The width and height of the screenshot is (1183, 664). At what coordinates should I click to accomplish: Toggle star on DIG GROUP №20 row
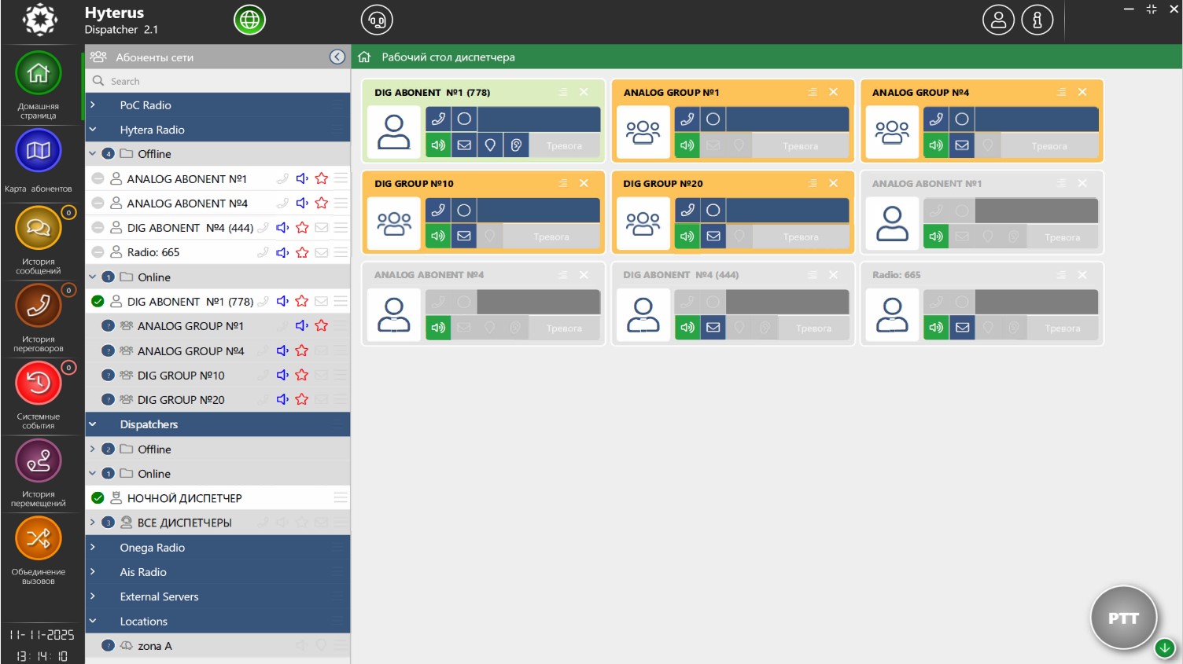tap(302, 399)
